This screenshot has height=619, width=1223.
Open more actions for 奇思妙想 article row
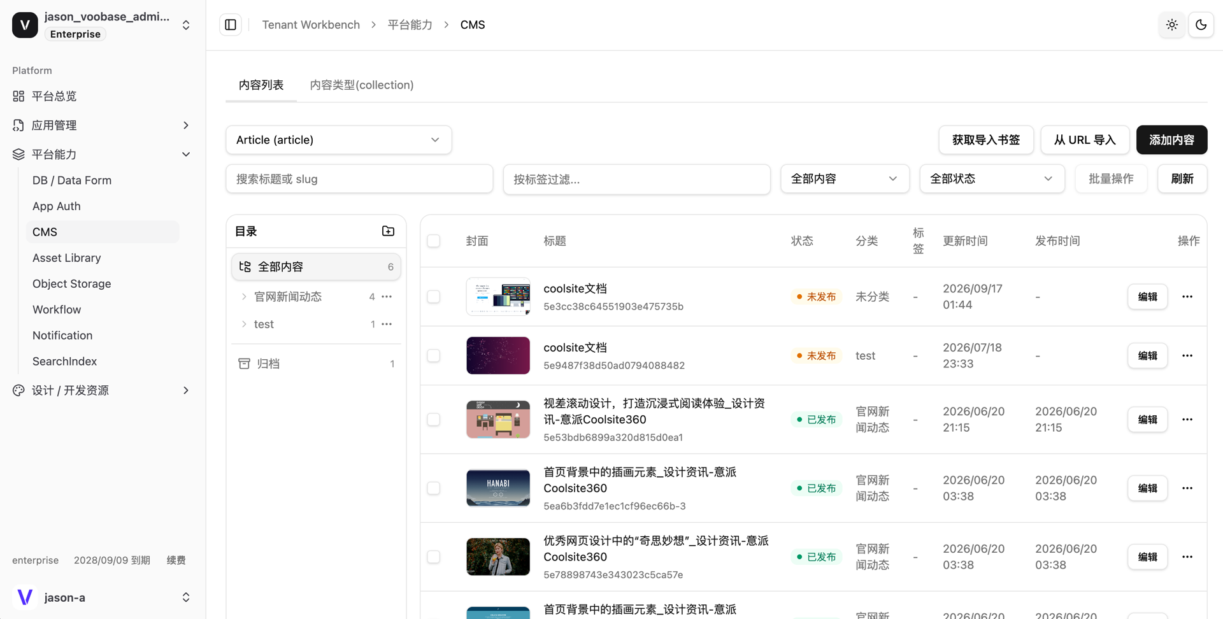click(x=1187, y=557)
